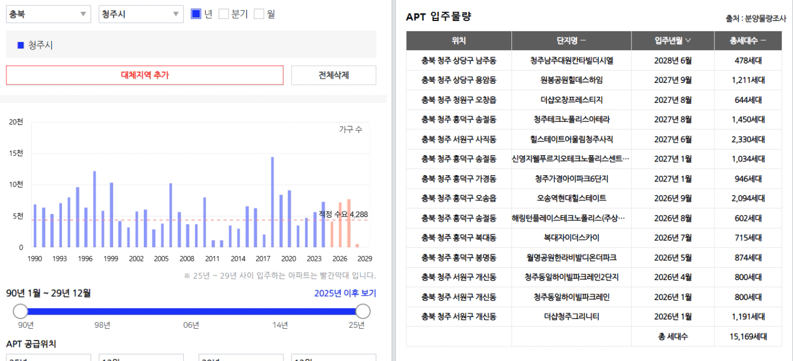Click the right slider handle near 25년

coord(363,311)
